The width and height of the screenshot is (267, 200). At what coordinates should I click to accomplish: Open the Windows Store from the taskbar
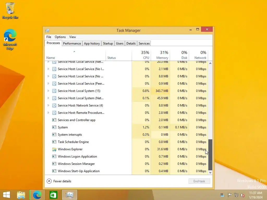tap(53, 195)
